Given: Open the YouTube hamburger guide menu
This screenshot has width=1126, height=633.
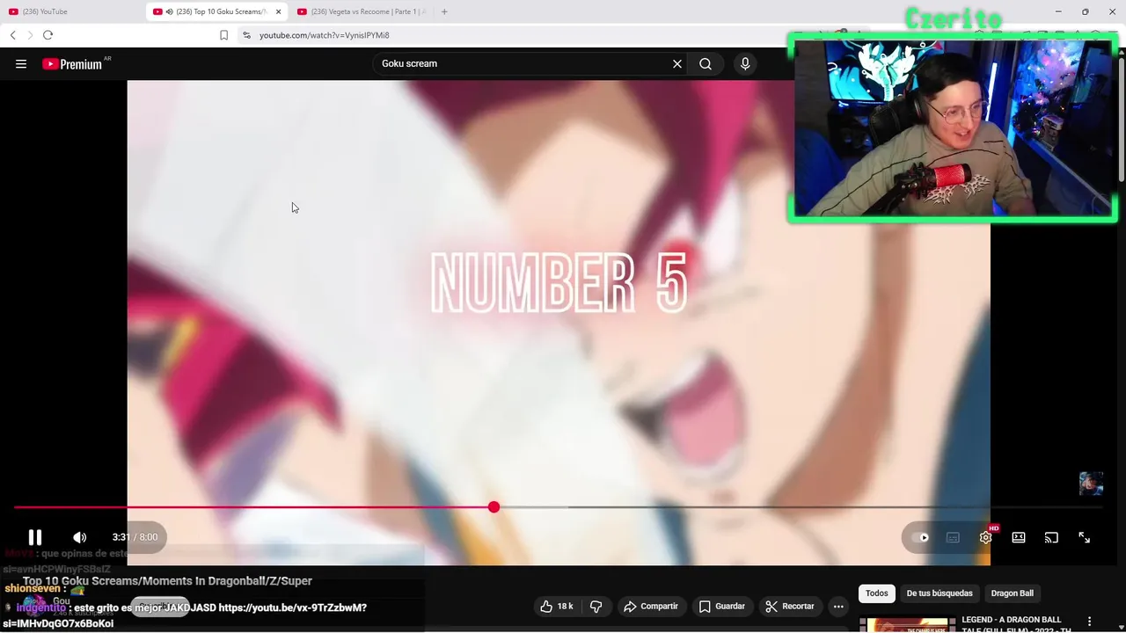Looking at the screenshot, I should pos(21,64).
